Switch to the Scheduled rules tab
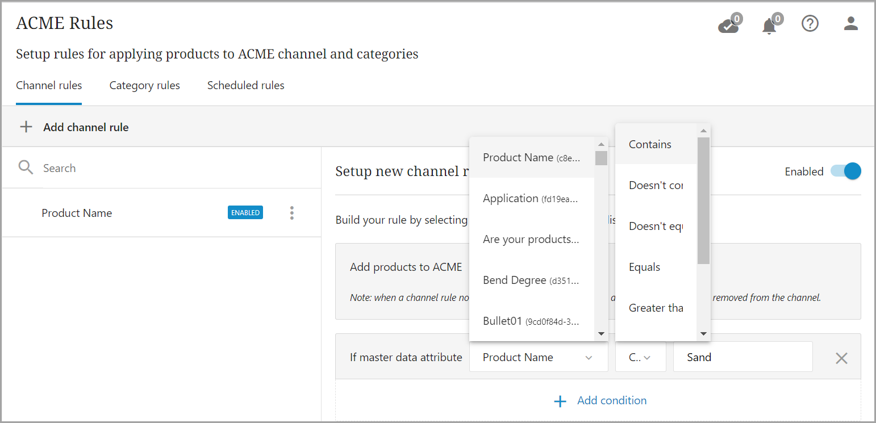876x423 pixels. pyautogui.click(x=245, y=86)
